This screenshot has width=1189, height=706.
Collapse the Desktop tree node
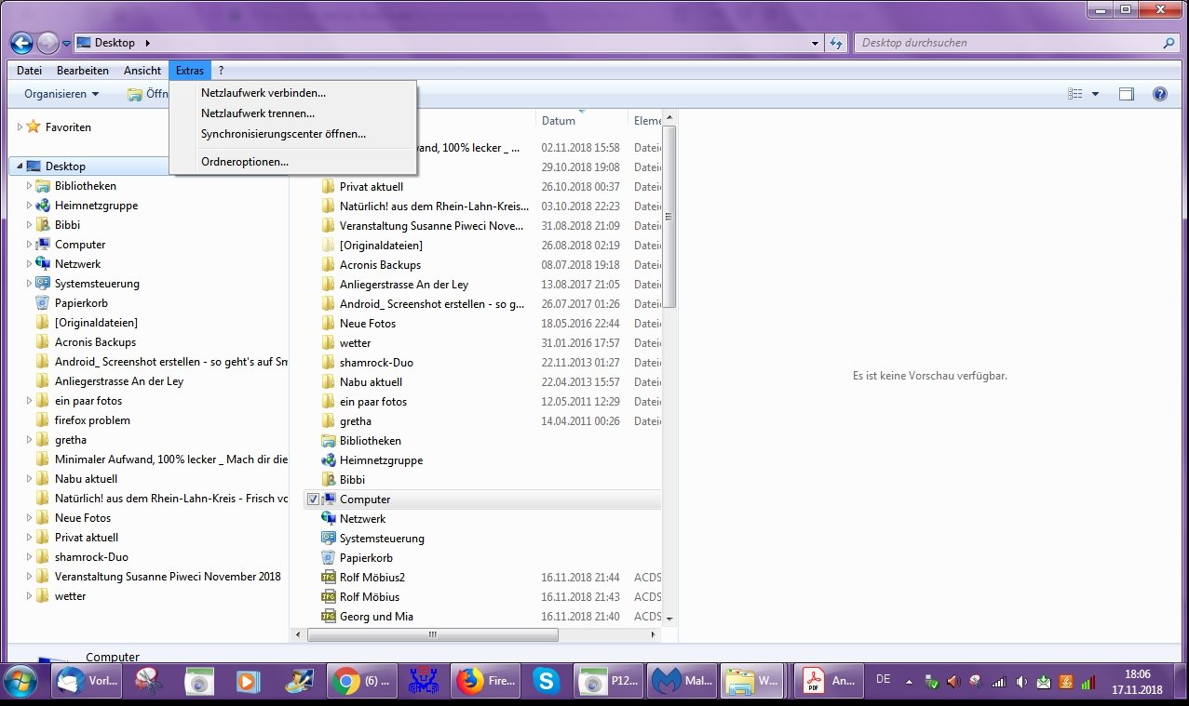point(20,167)
